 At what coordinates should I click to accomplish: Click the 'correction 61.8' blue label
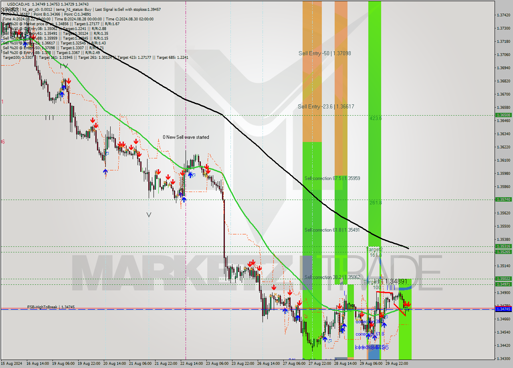(x=370, y=334)
